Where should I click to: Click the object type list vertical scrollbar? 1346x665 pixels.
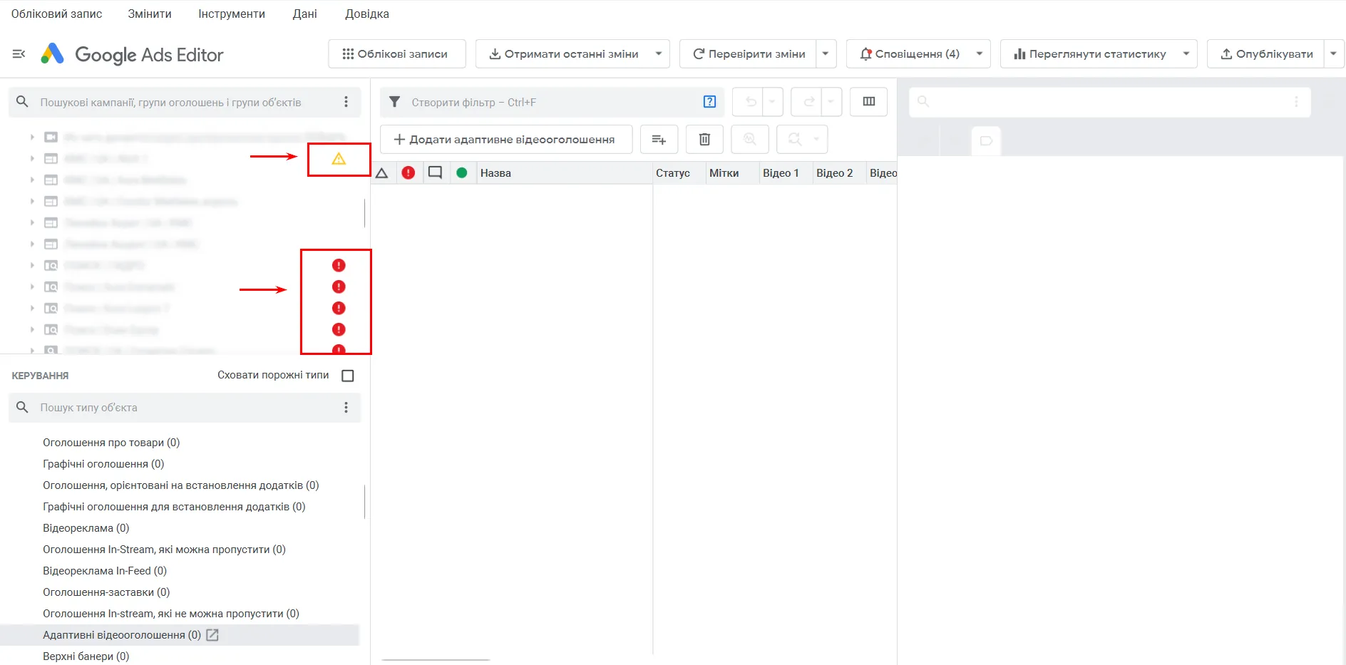click(x=364, y=502)
